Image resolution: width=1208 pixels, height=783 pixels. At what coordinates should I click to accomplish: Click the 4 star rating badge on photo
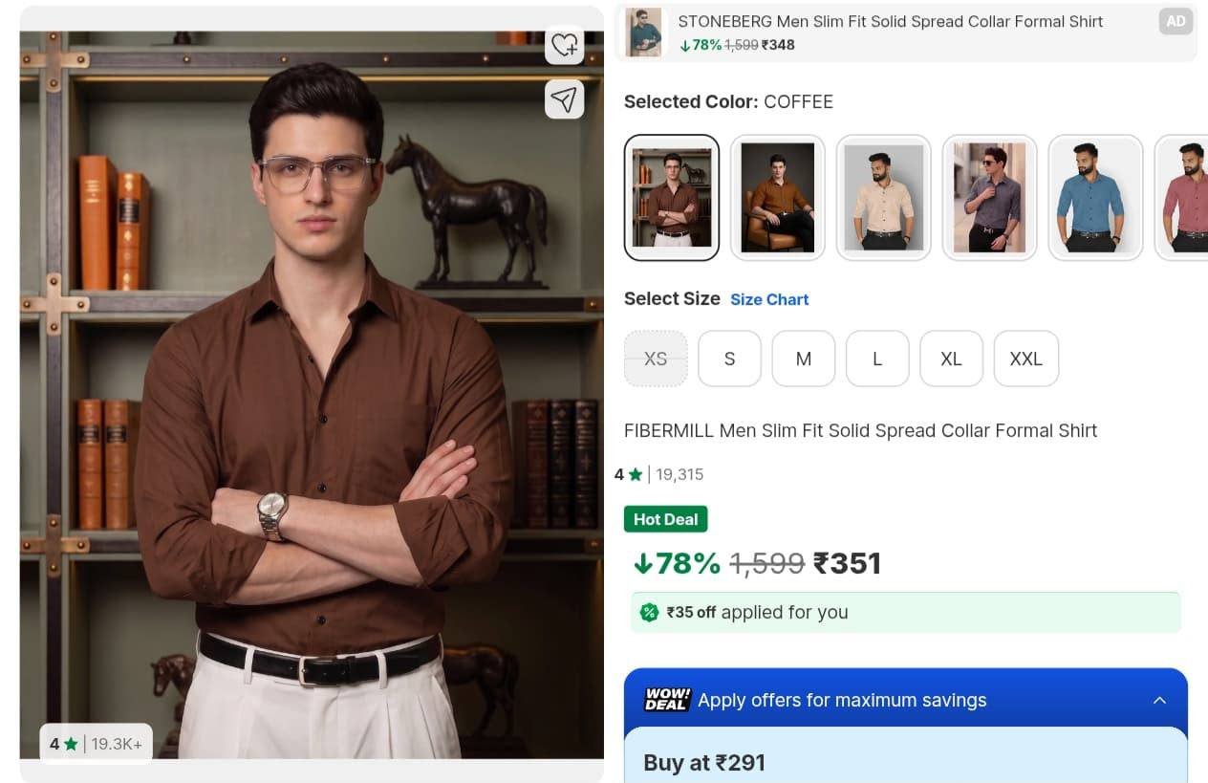(96, 743)
